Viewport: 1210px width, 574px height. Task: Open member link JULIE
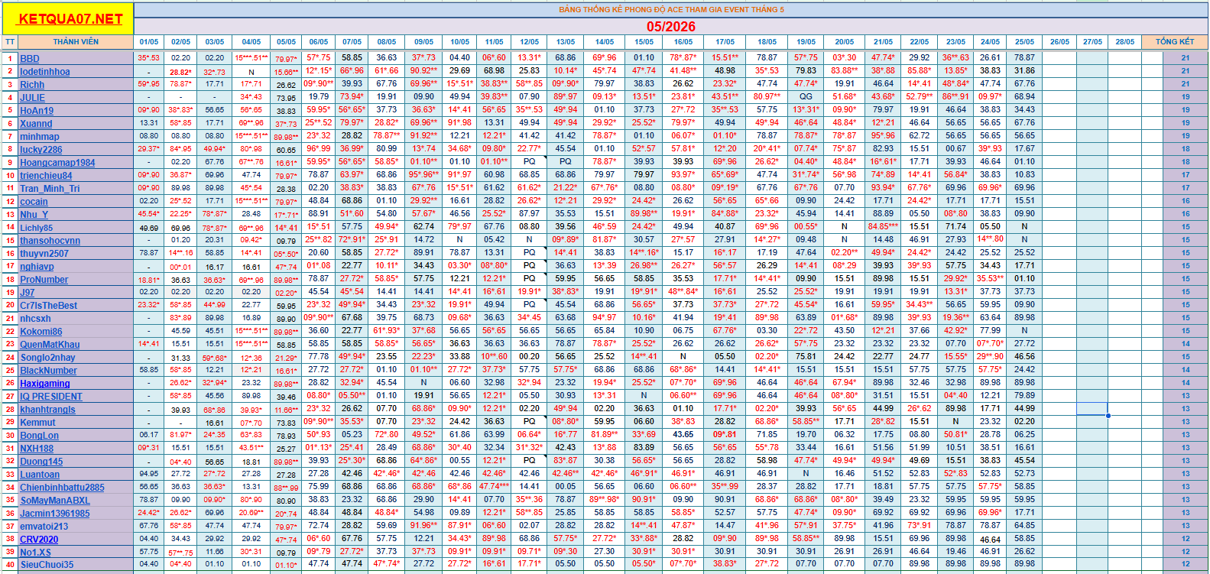pos(33,98)
